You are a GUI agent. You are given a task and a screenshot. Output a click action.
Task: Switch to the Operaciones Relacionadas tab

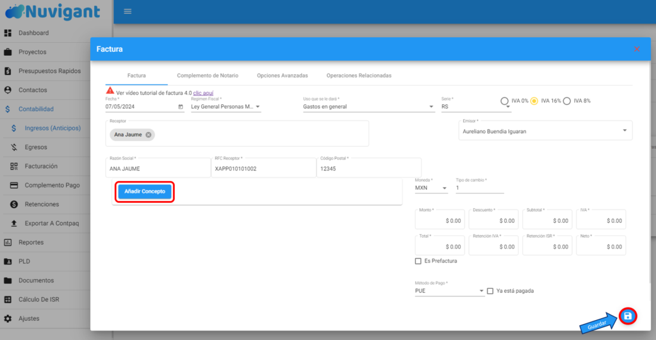click(x=359, y=76)
